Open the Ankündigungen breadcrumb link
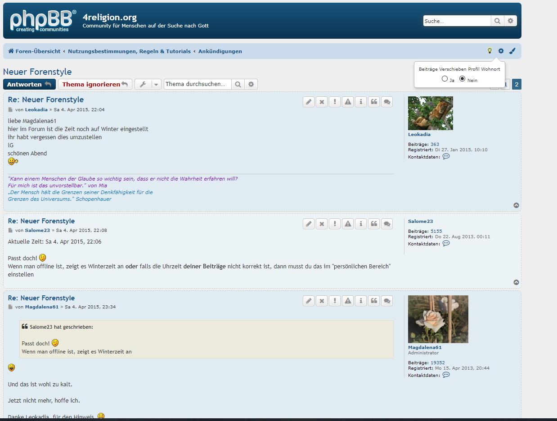The width and height of the screenshot is (557, 421). (220, 51)
